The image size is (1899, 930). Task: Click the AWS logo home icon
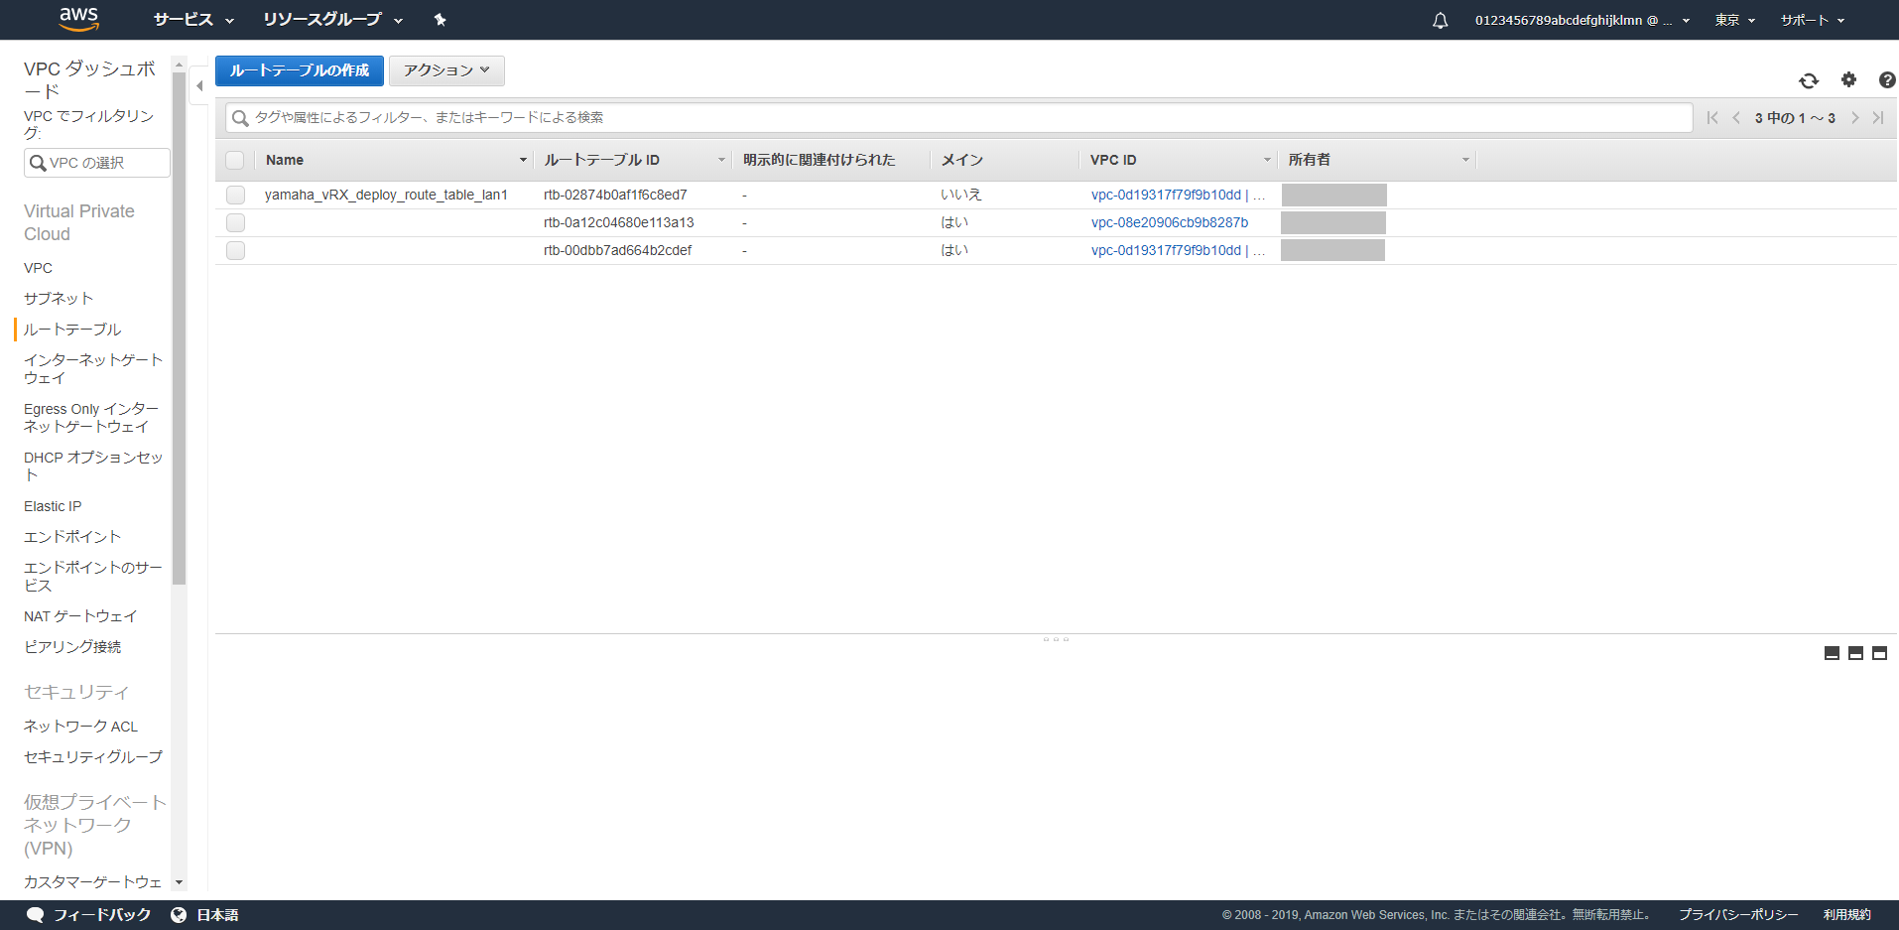pyautogui.click(x=78, y=19)
